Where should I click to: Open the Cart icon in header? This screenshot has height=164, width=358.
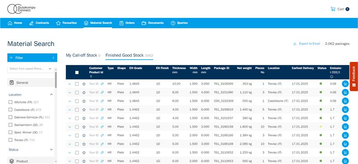(x=333, y=9)
